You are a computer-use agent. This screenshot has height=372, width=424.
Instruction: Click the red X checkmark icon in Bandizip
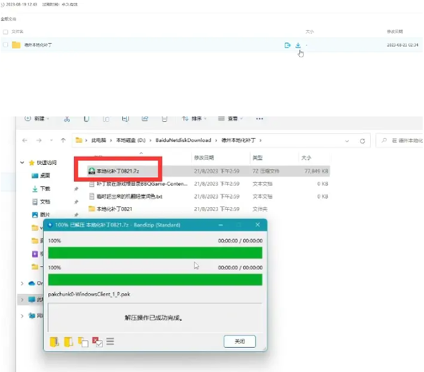97,342
